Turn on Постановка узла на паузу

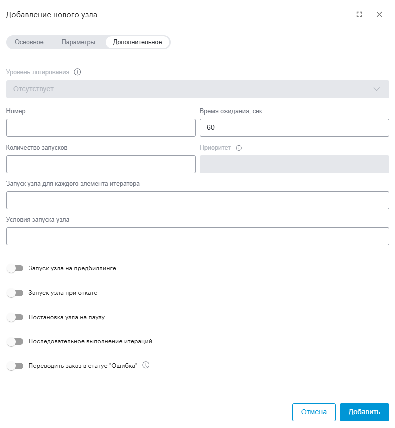click(15, 317)
